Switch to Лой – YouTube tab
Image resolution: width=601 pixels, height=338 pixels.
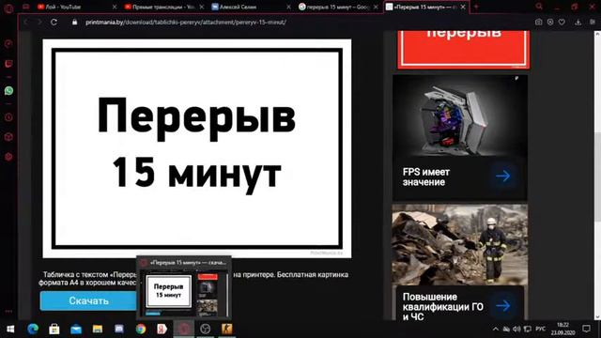point(77,7)
